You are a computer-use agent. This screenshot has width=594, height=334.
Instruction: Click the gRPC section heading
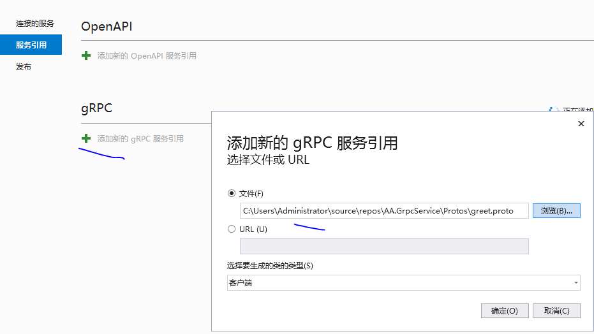click(96, 108)
